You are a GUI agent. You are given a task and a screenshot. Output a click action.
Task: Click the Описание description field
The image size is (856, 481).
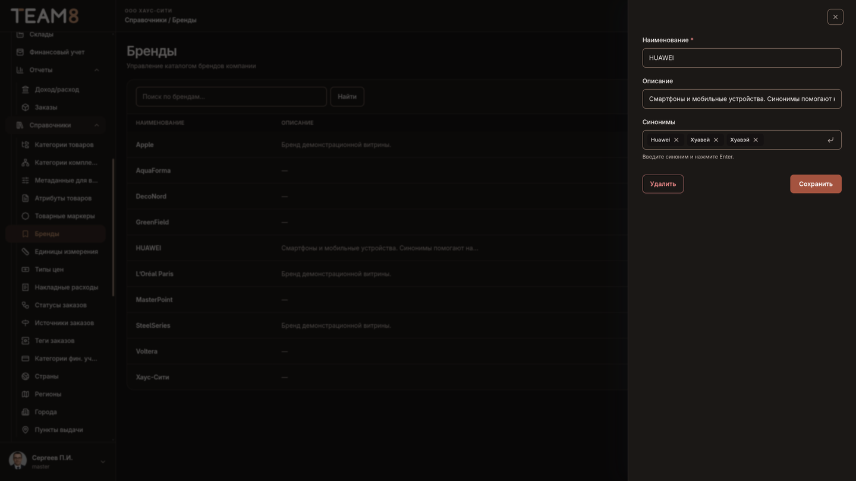742,99
